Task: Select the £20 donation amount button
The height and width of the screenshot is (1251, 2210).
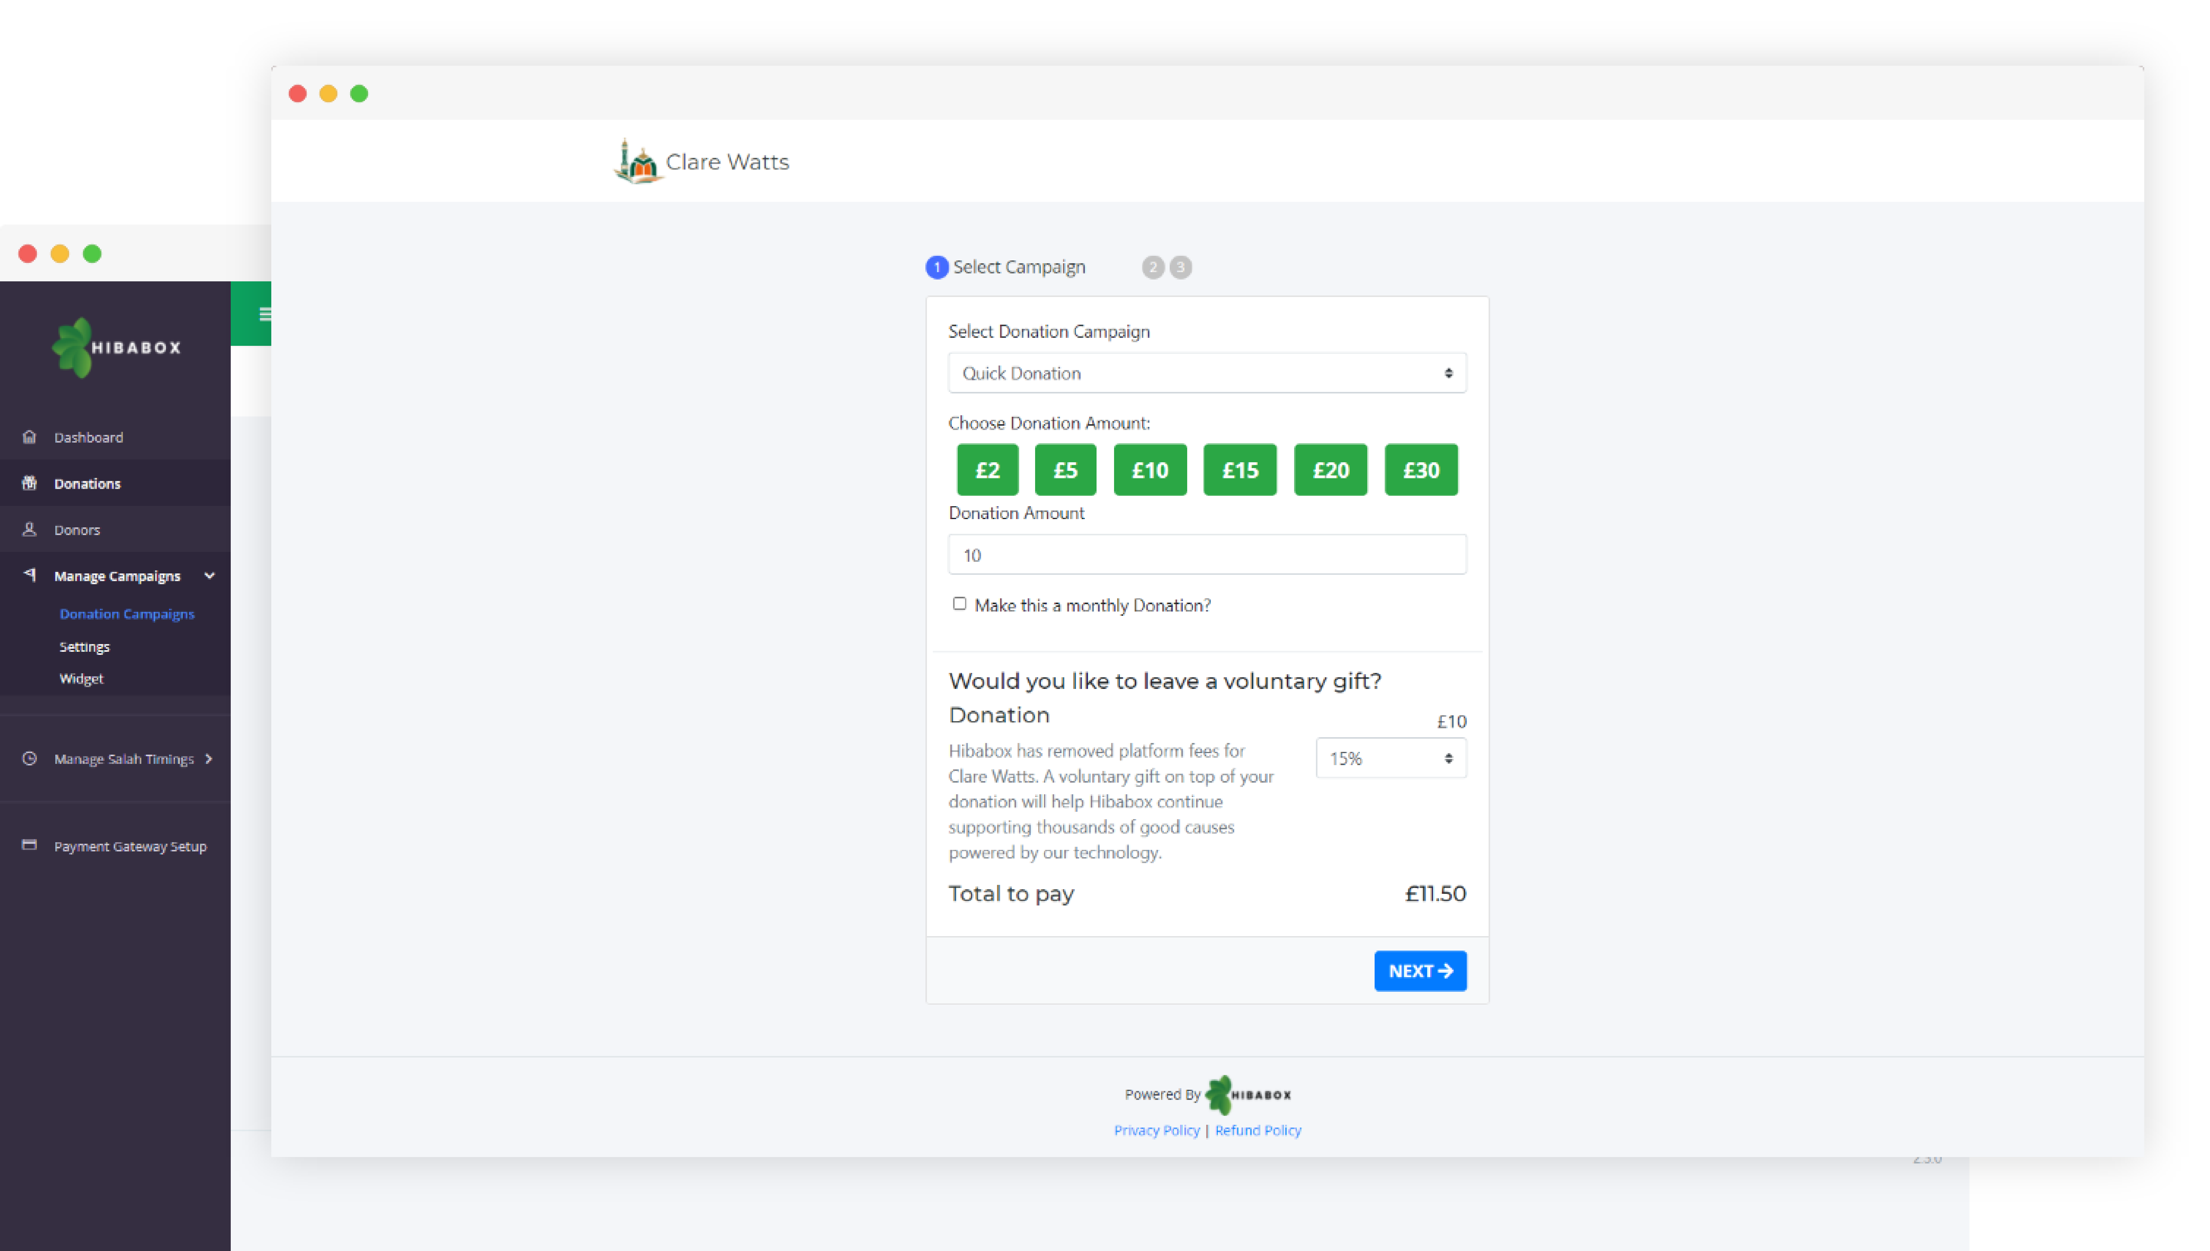Action: (1330, 470)
